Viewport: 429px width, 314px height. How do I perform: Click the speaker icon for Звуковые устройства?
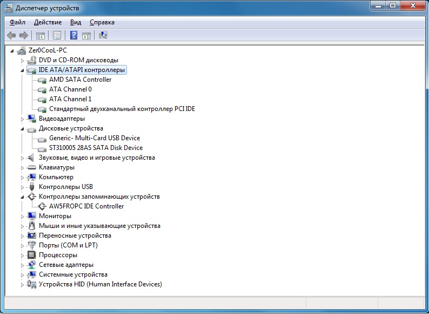[31, 158]
